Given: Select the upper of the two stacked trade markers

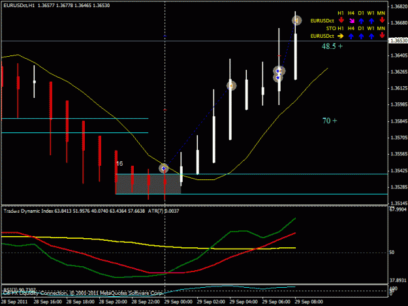Looking at the screenshot, I should (x=279, y=70).
